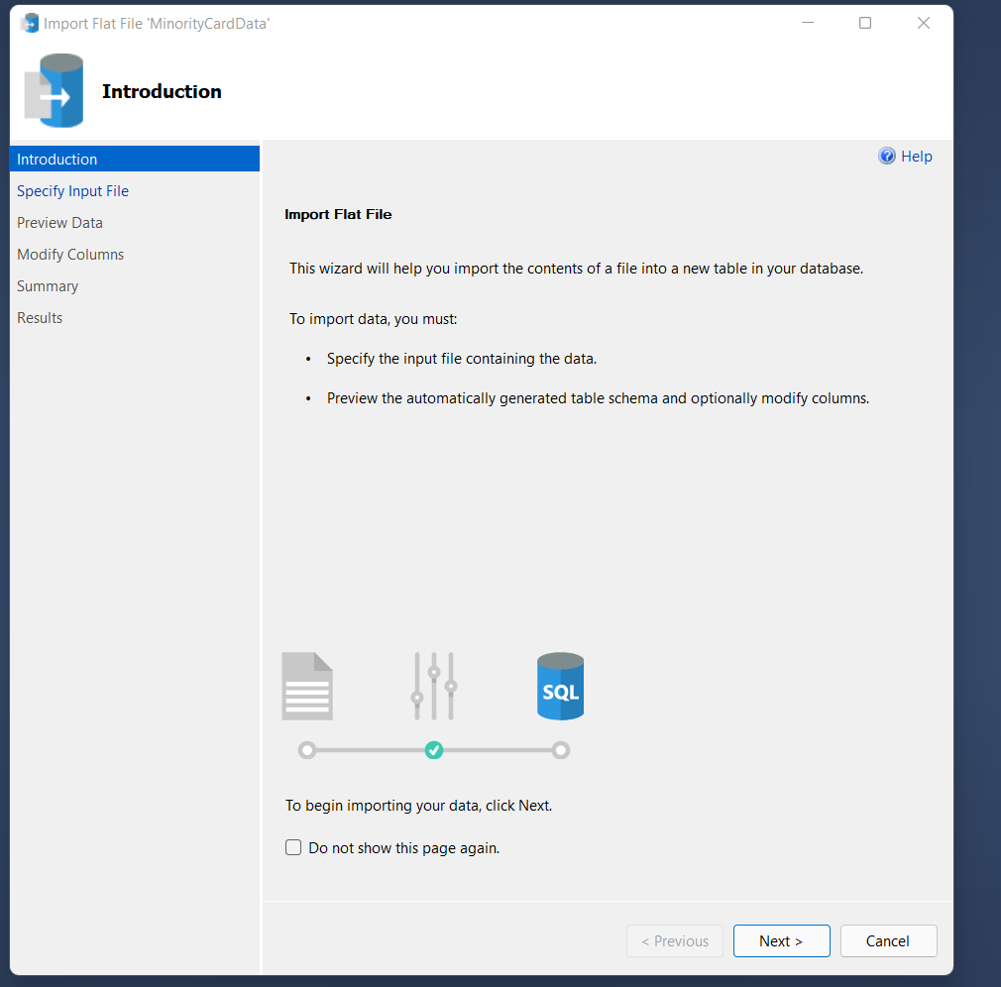Click the large database import icon in header
Screen dimensions: 1001x987
55,91
